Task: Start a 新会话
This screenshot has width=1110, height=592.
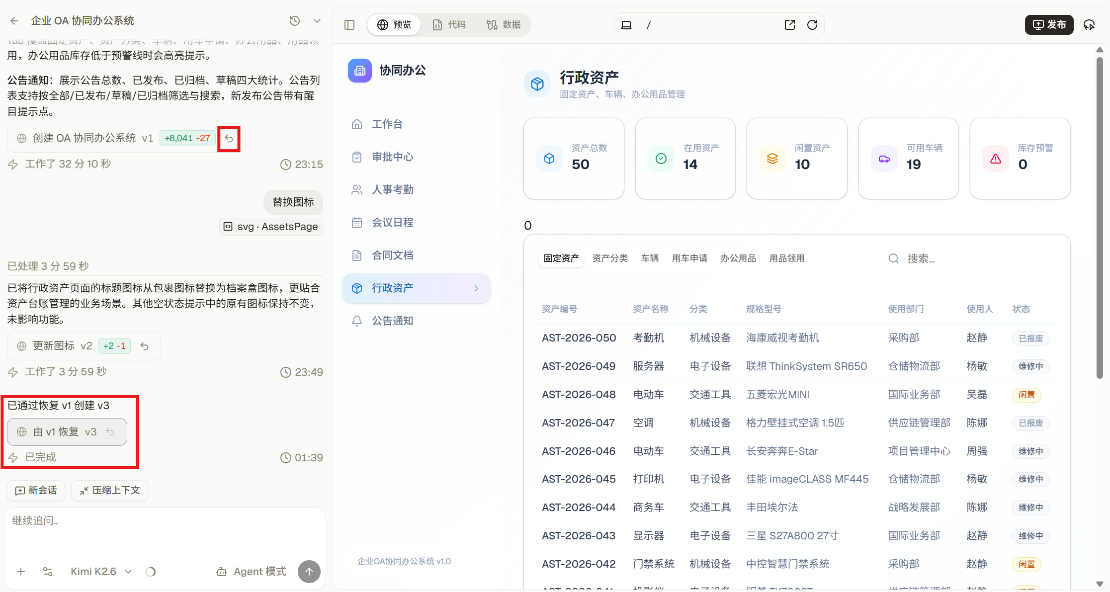Action: [36, 491]
